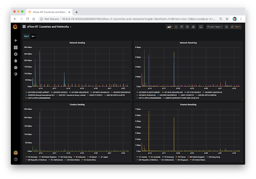Viewport: 256px width, 179px height.
Task: Open the Country Receiving panel title menu
Action: point(188,105)
